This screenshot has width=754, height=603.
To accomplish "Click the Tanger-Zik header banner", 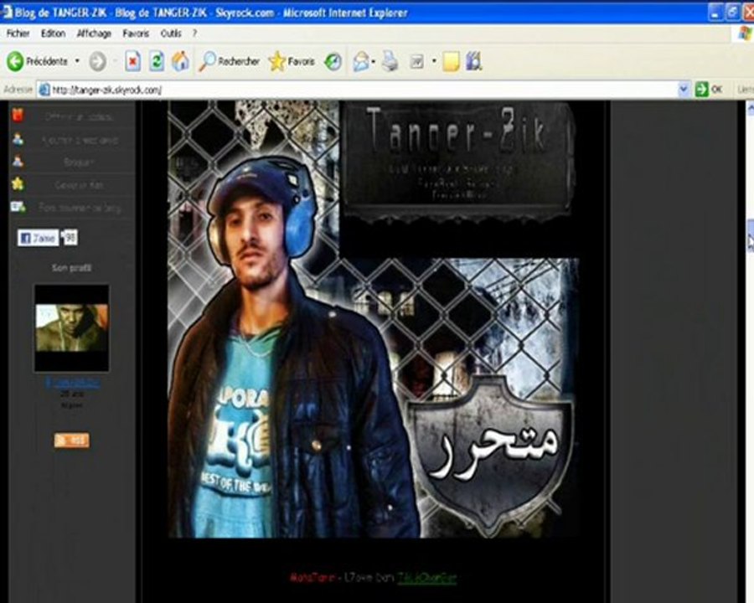I will click(458, 162).
